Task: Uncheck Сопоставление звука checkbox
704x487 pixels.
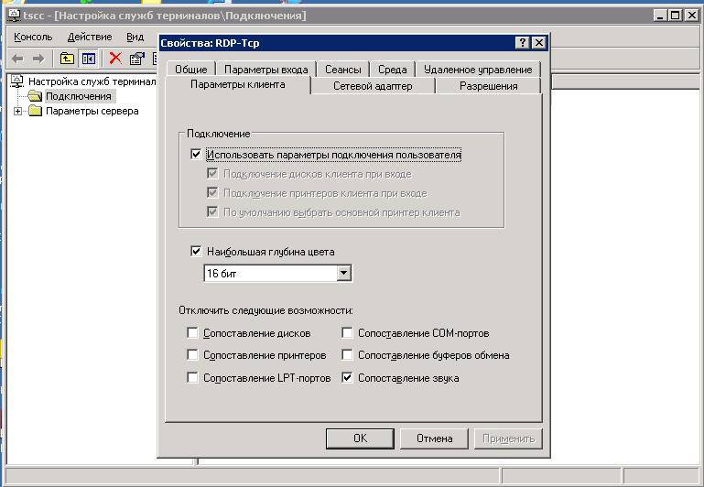Action: tap(347, 378)
